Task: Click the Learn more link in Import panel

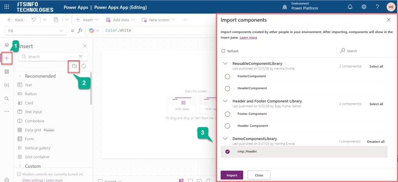Action: click(x=248, y=38)
